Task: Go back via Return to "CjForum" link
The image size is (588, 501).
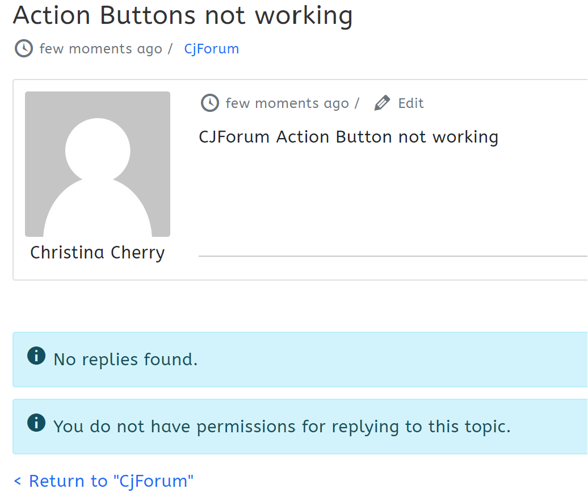Action: tap(111, 481)
